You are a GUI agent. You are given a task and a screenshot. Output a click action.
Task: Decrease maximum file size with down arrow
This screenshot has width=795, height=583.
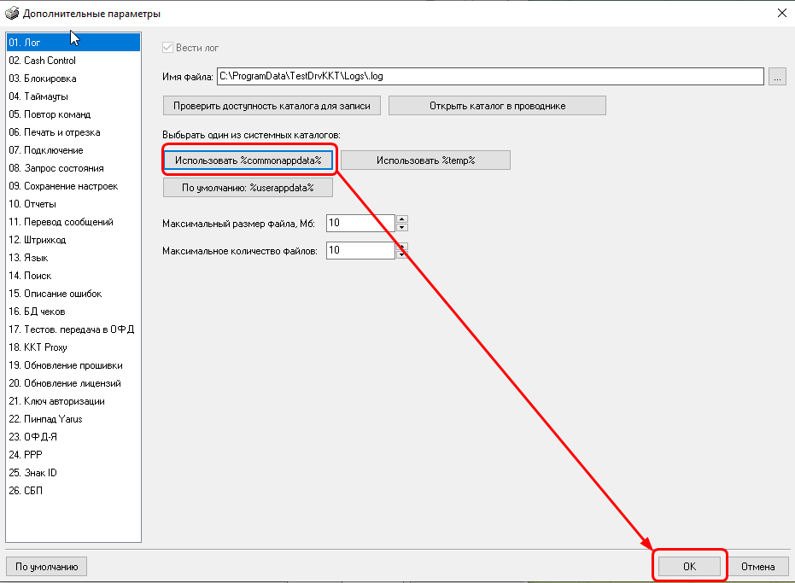pos(402,227)
